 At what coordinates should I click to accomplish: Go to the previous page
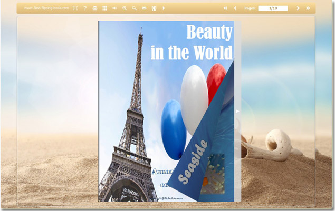pyautogui.click(x=235, y=8)
